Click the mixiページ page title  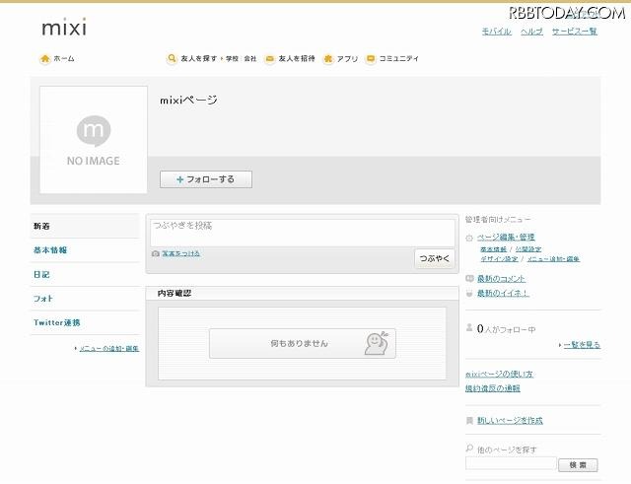188,101
